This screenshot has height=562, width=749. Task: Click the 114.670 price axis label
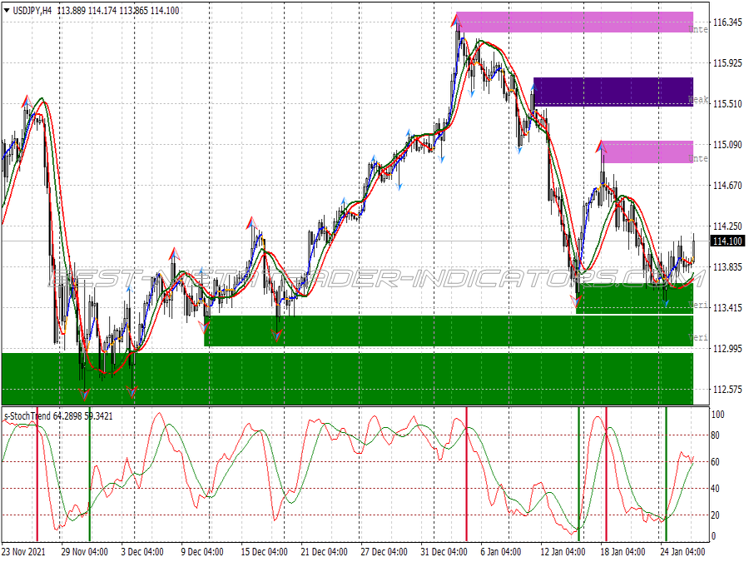pyautogui.click(x=727, y=186)
